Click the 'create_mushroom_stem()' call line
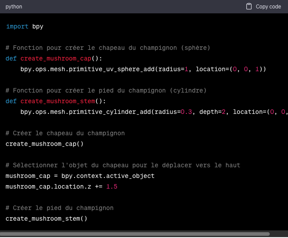Image resolution: width=288 pixels, height=238 pixels. click(x=46, y=219)
